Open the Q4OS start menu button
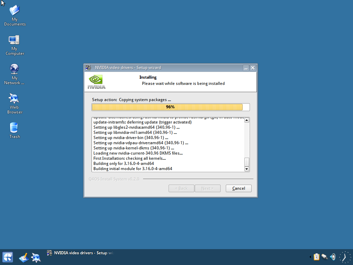Image resolution: width=353 pixels, height=265 pixels. 8,257
